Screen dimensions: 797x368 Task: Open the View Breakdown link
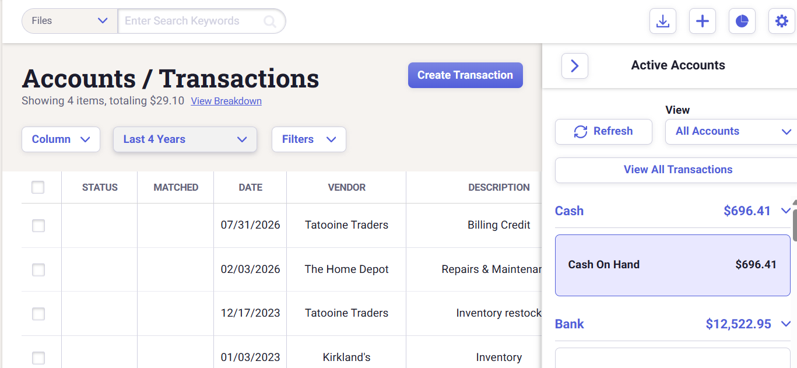pyautogui.click(x=226, y=101)
